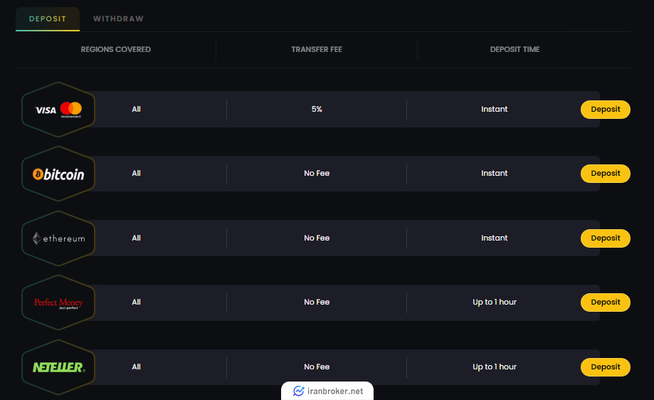Select the Neteller payment logo

58,367
